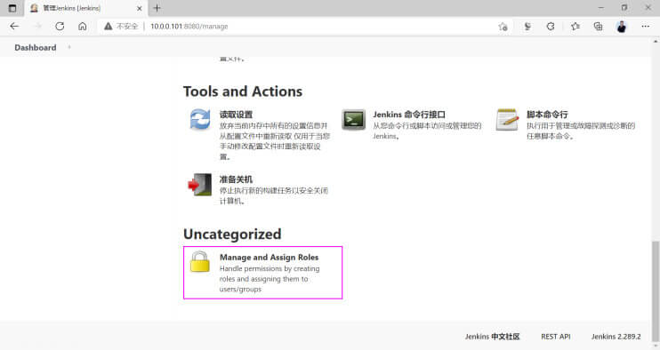The height and width of the screenshot is (350, 660).
Task: Open the browser settings ellipsis menu
Action: click(645, 26)
